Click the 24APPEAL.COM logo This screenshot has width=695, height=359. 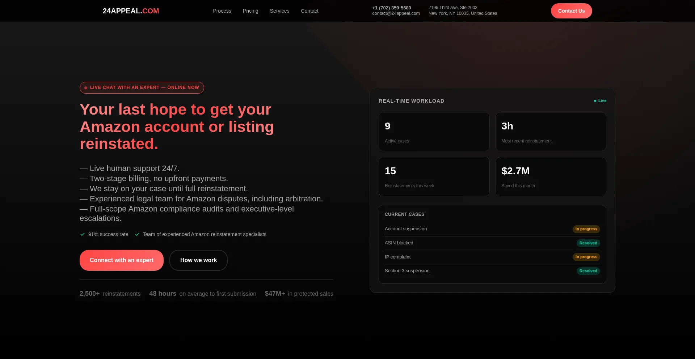[131, 11]
